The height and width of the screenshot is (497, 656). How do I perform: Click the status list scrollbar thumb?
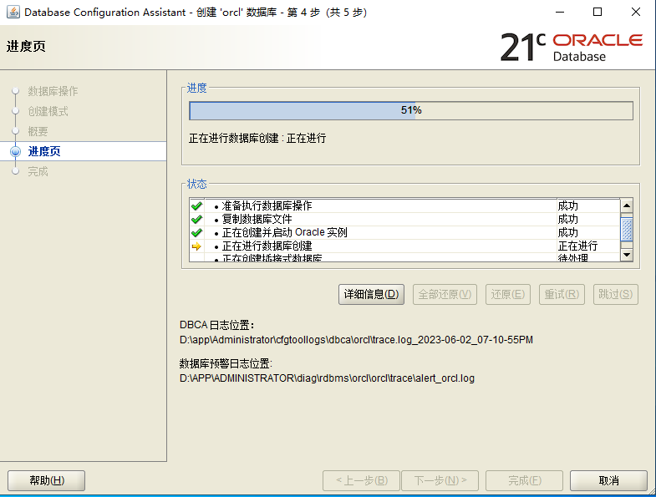627,229
